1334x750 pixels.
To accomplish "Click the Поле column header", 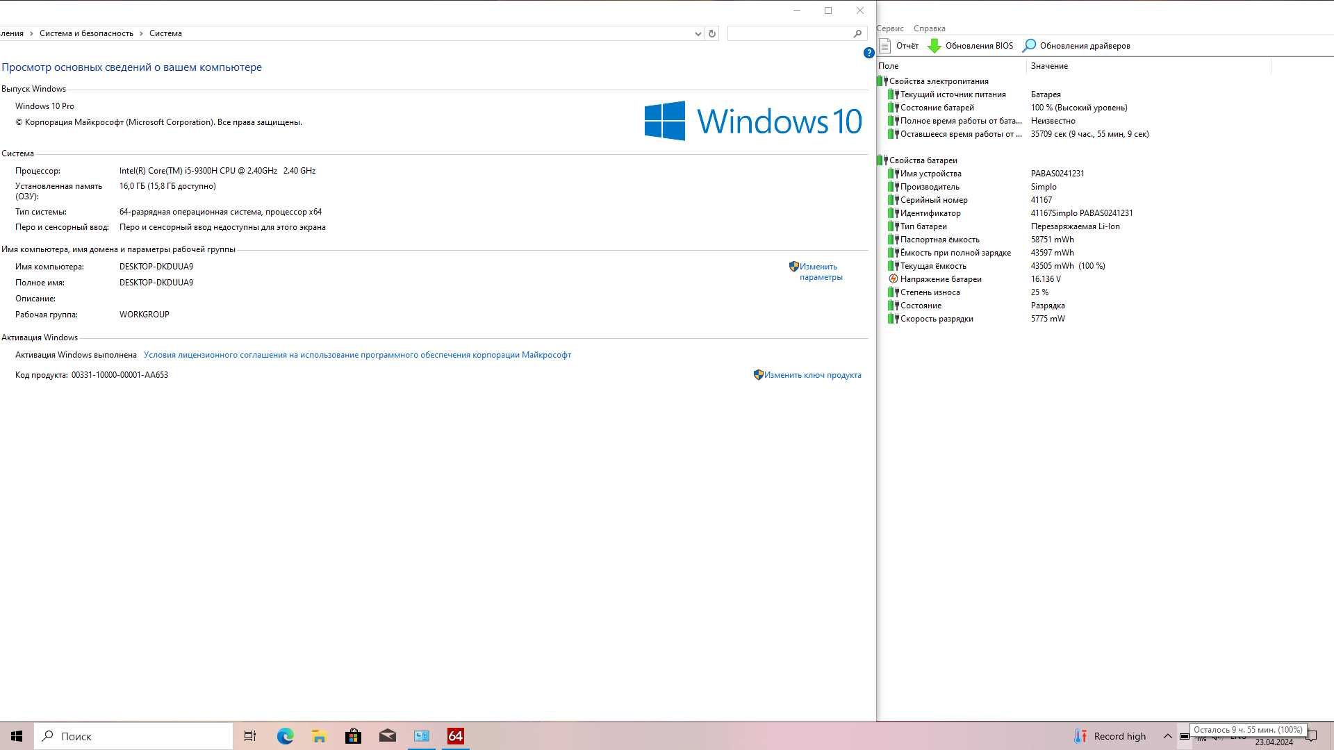I will pos(951,66).
